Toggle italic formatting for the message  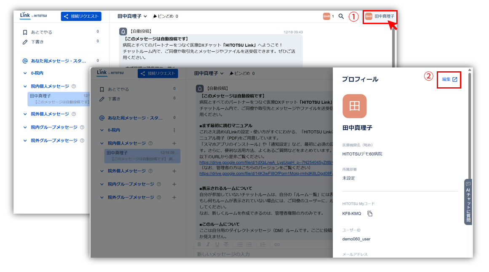(x=208, y=245)
